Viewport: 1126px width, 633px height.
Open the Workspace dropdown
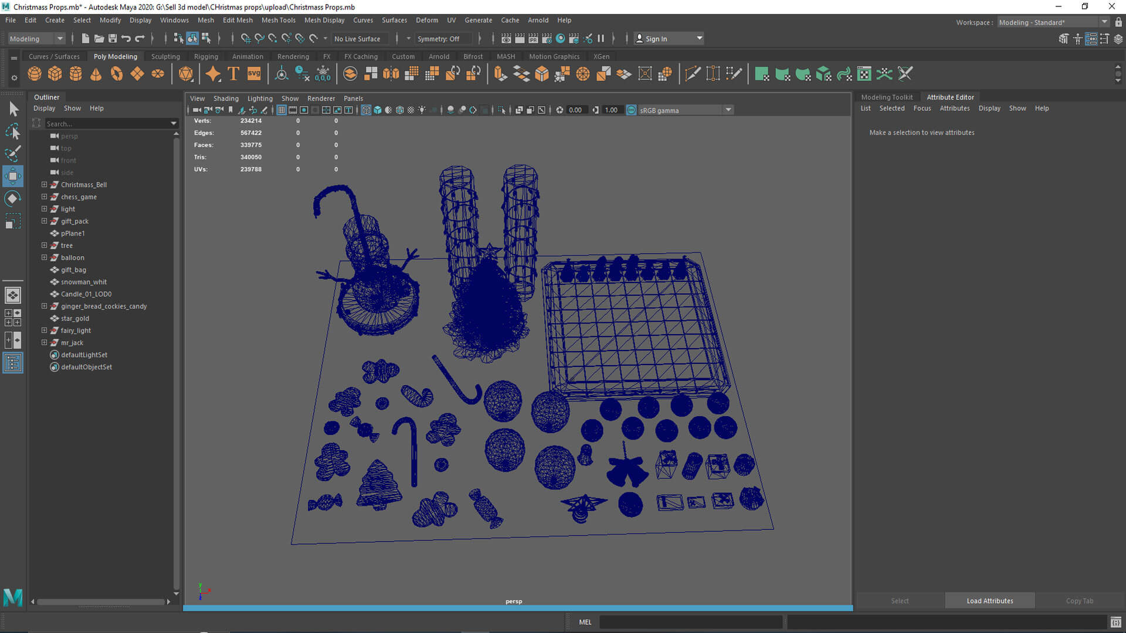(x=1053, y=22)
